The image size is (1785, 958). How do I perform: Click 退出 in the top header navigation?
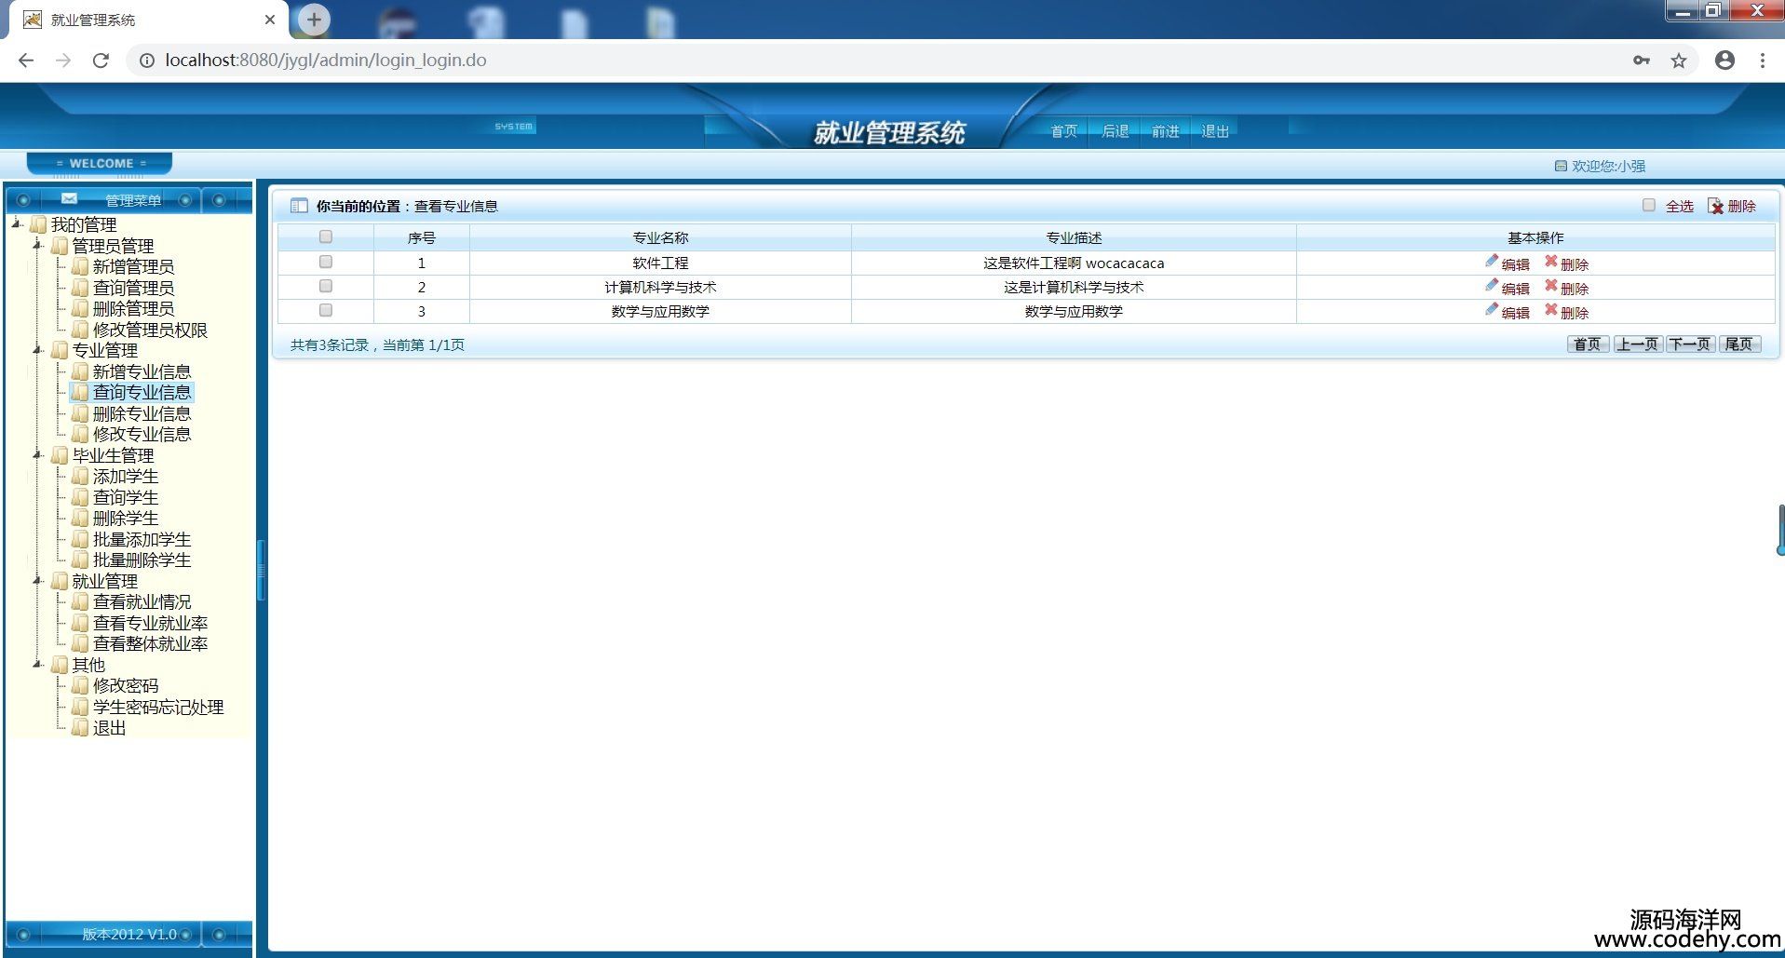(x=1214, y=131)
